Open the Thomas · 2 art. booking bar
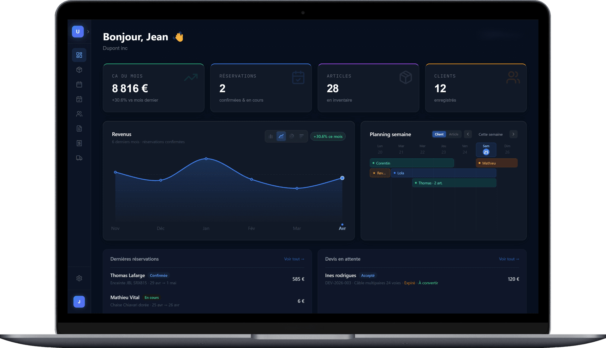Viewport: 606px width, 348px height. (454, 183)
